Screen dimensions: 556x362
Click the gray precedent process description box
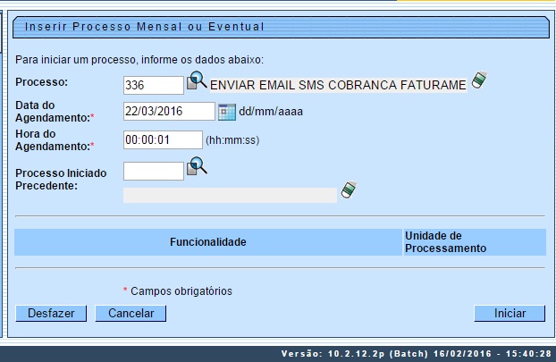(x=230, y=196)
